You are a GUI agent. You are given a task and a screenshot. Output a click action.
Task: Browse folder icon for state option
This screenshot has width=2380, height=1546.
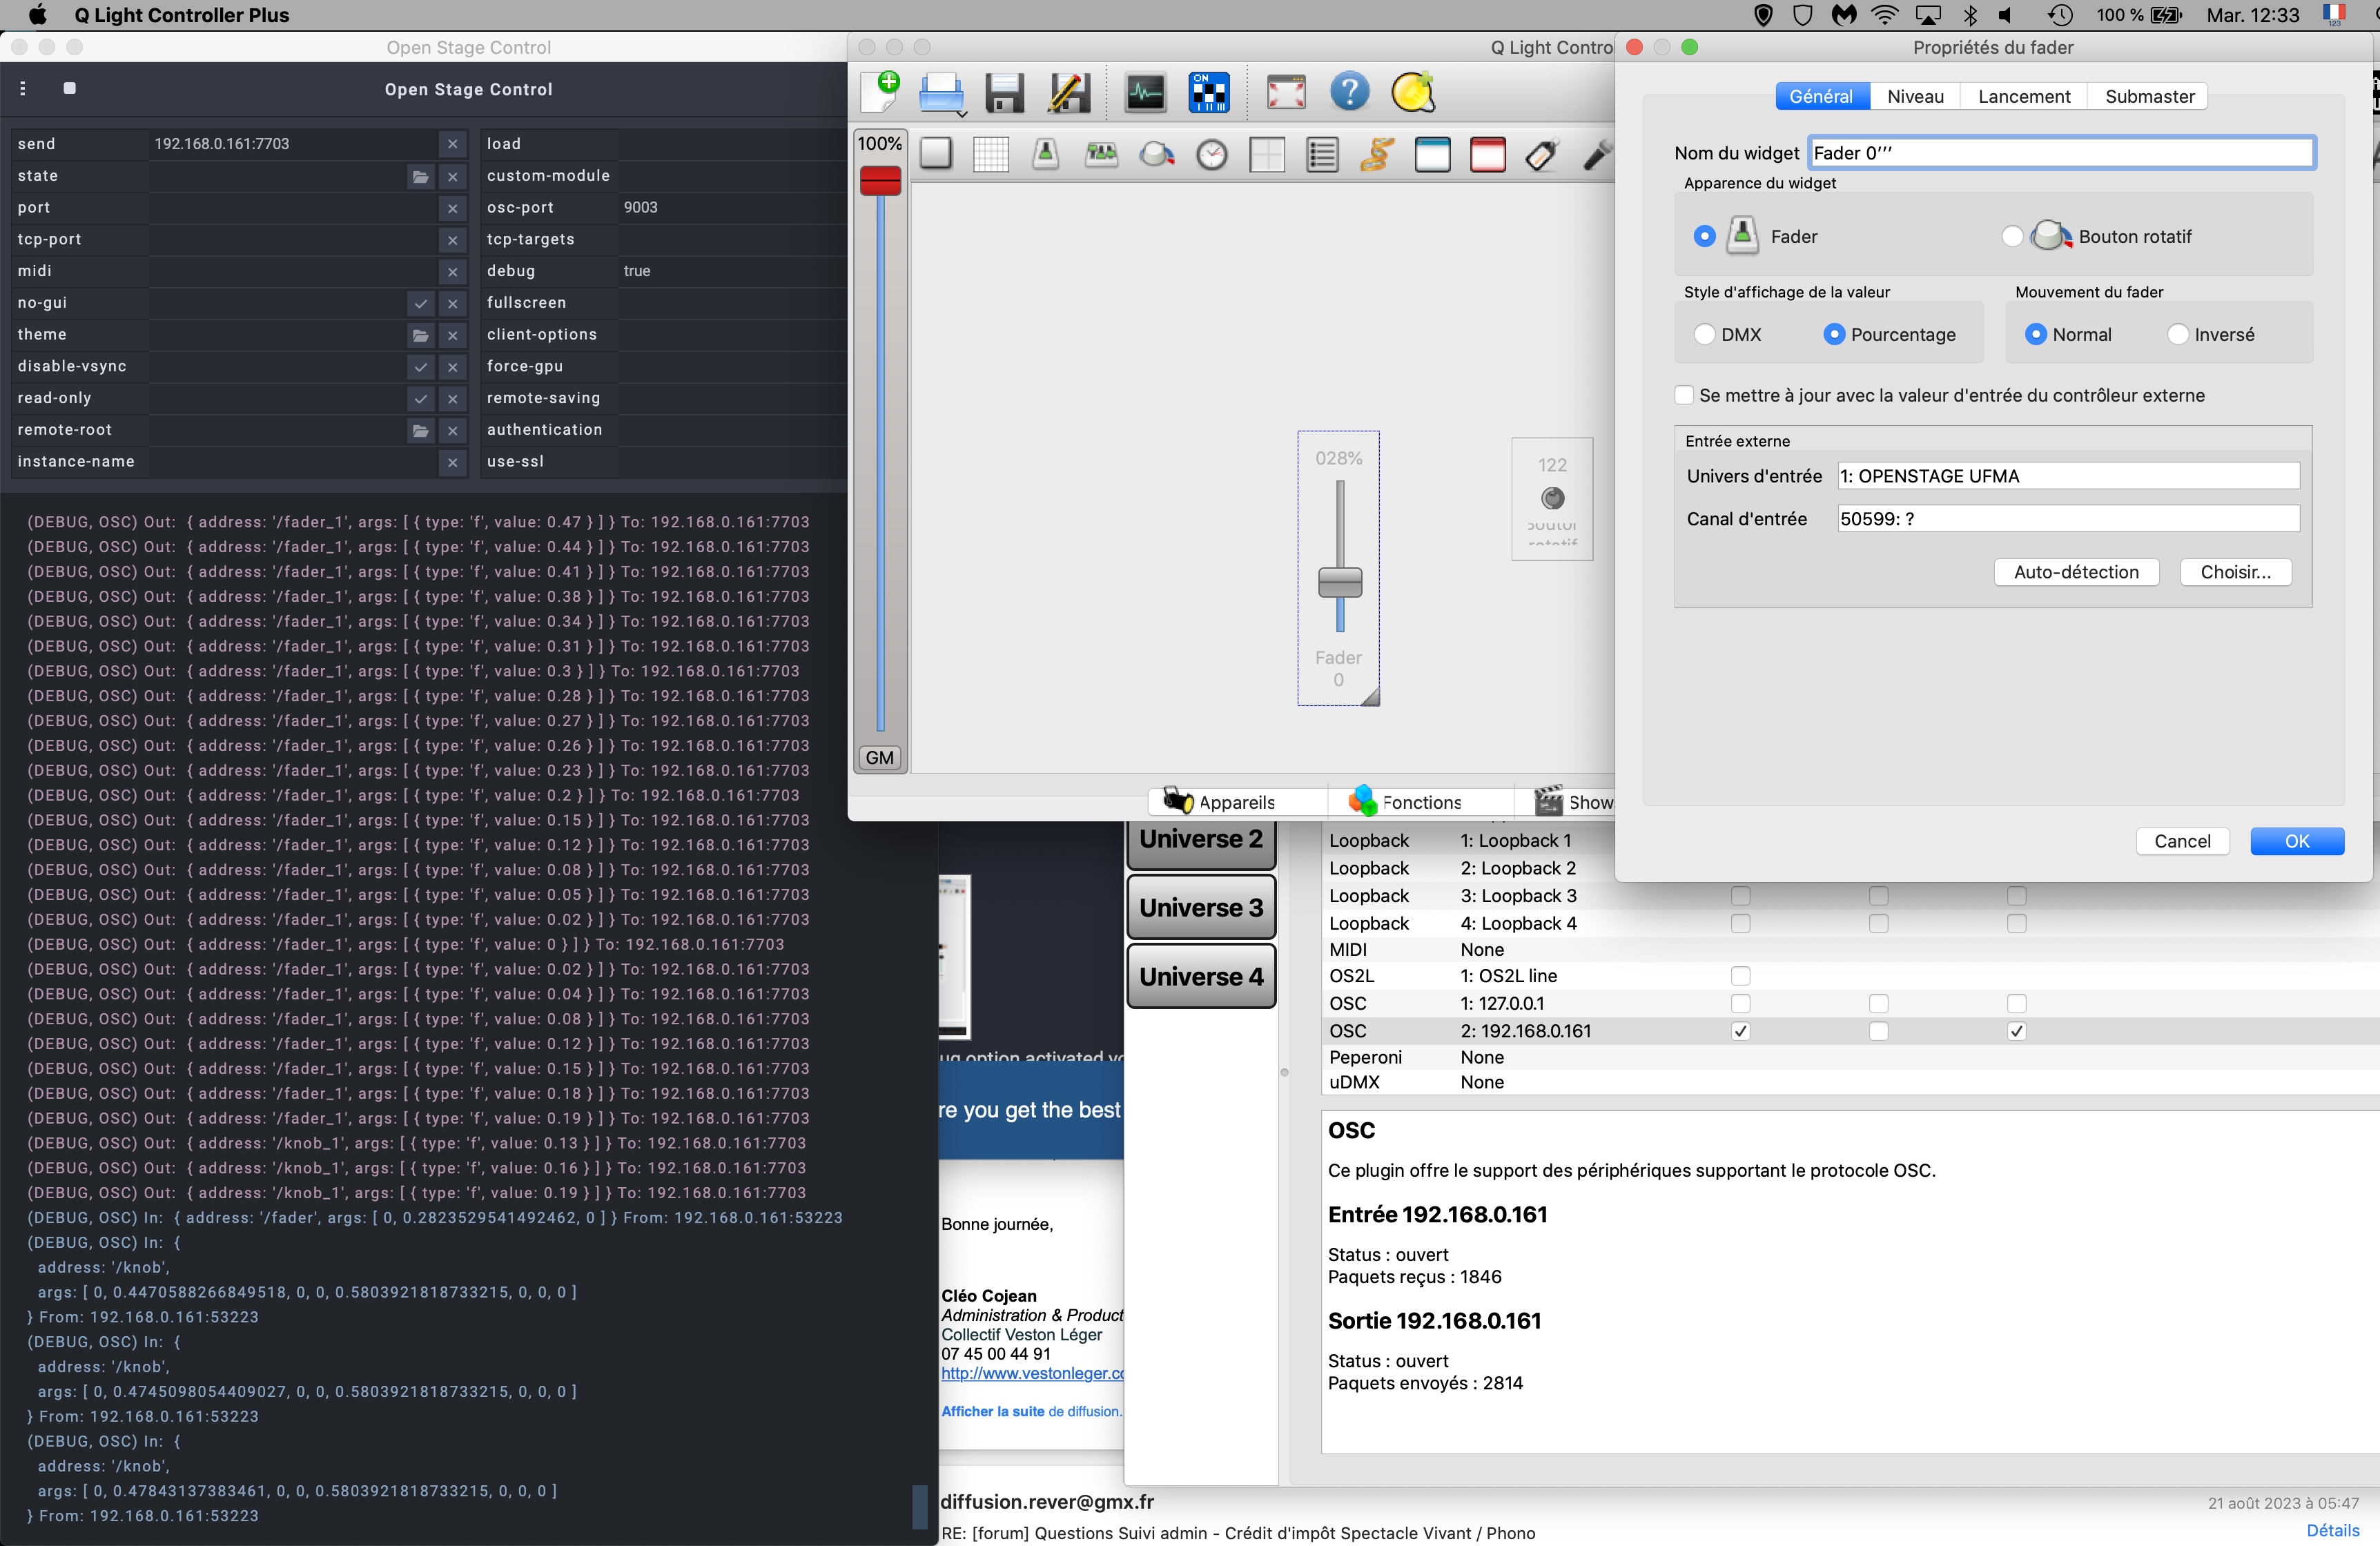(x=421, y=176)
